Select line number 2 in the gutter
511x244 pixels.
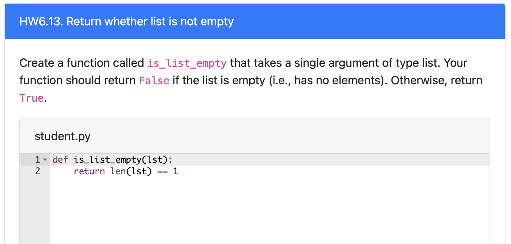pos(37,171)
